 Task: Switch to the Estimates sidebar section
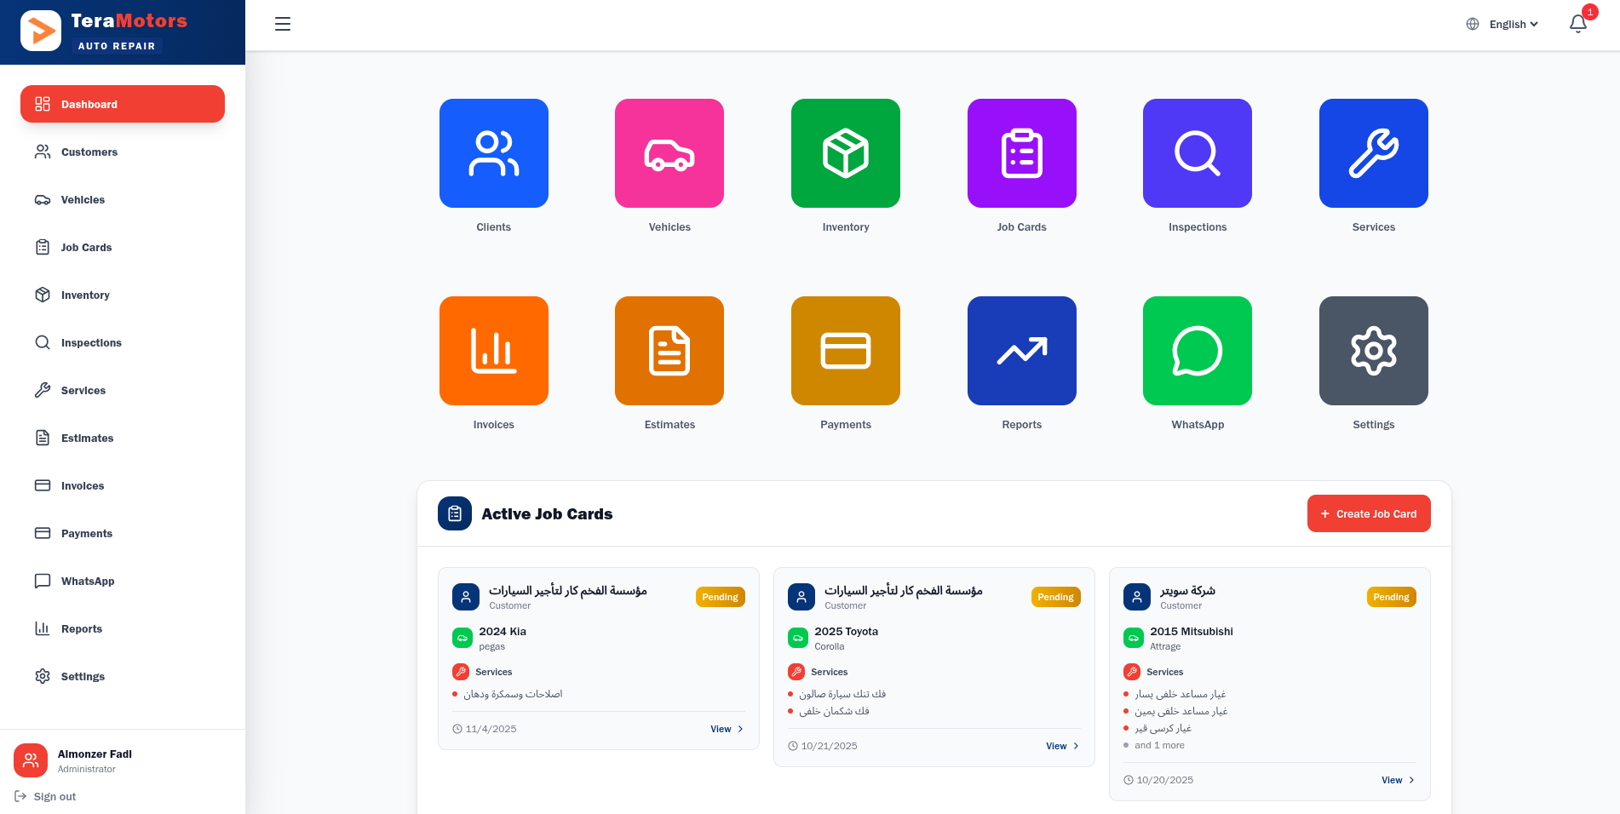click(x=87, y=438)
